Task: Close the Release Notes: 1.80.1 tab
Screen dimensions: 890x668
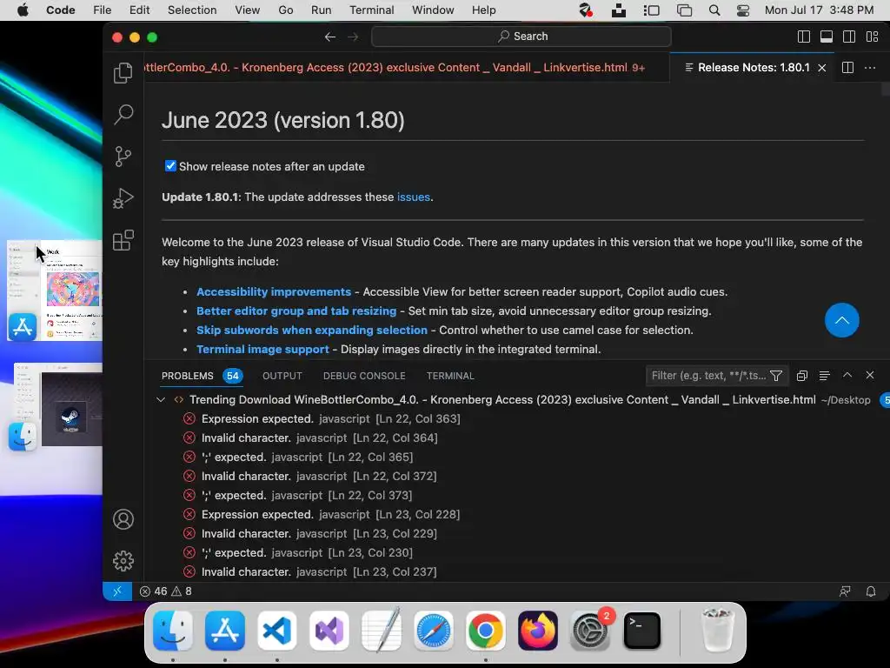Action: coord(822,68)
